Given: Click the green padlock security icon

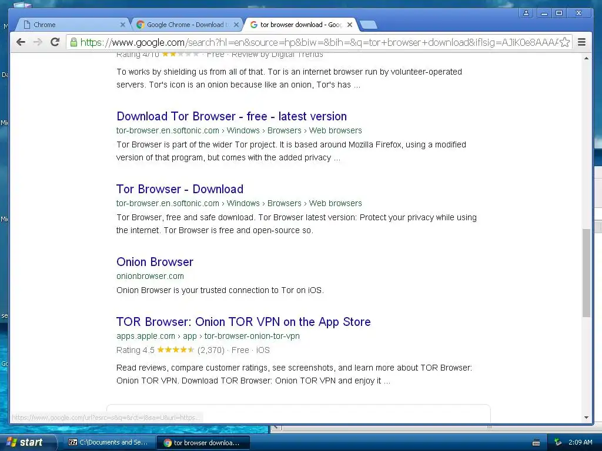Looking at the screenshot, I should pos(73,42).
